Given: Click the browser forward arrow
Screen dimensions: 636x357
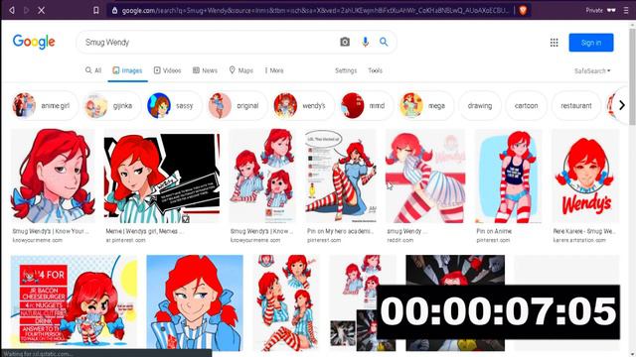Looking at the screenshot, I should pos(27,10).
